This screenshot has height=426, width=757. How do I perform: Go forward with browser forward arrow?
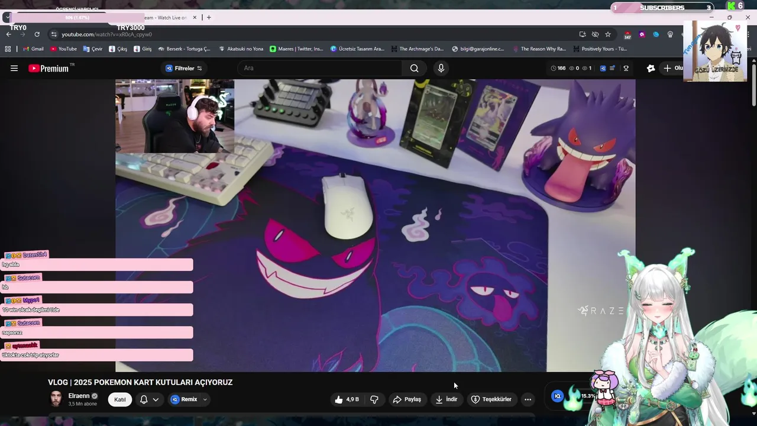(x=22, y=34)
